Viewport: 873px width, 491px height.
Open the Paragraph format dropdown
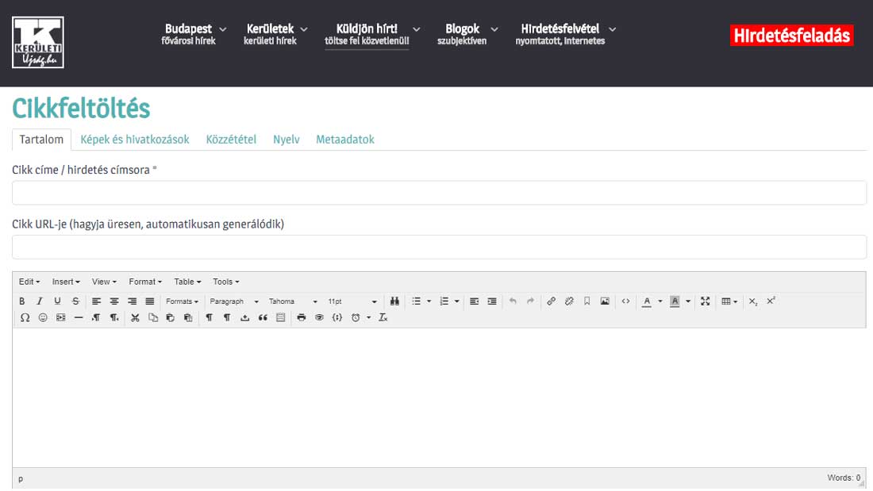(x=234, y=301)
